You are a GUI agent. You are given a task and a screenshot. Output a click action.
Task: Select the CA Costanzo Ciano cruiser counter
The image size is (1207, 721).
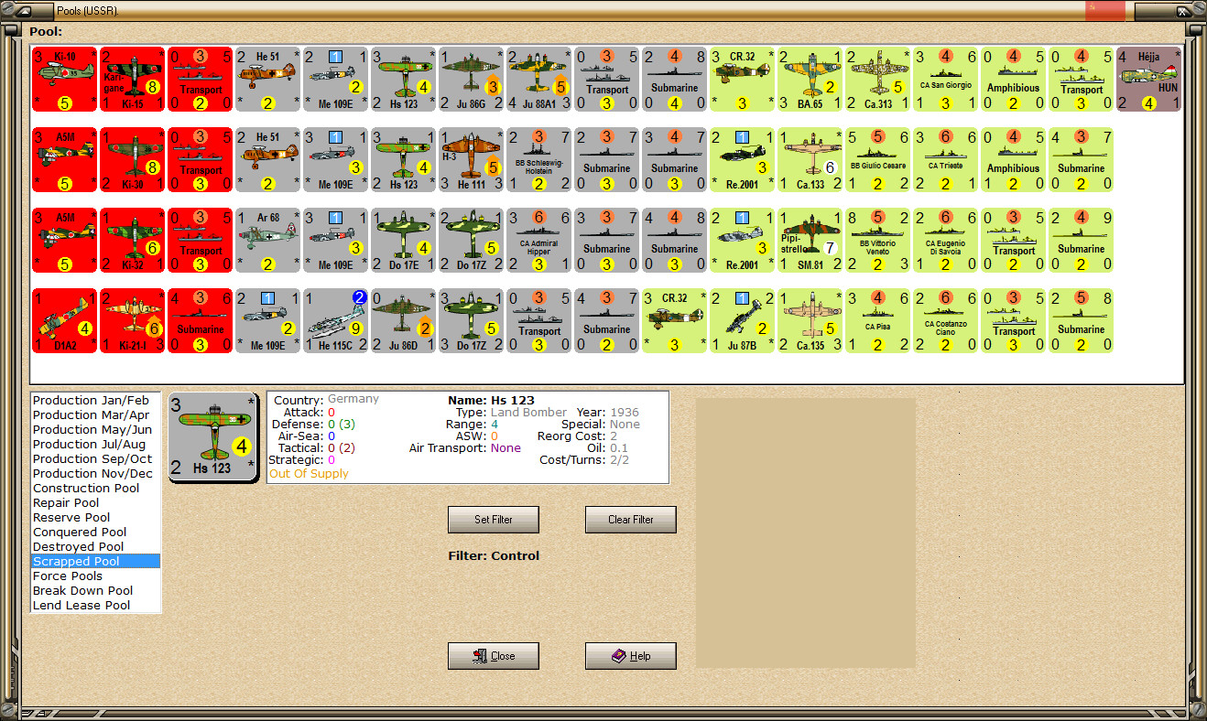pyautogui.click(x=945, y=321)
